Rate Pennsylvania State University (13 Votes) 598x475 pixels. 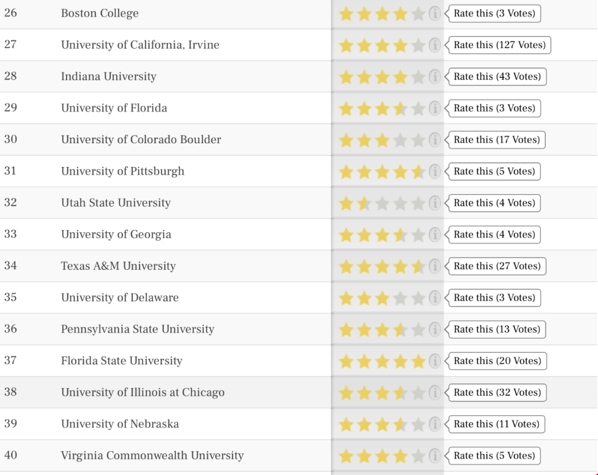pyautogui.click(x=497, y=330)
